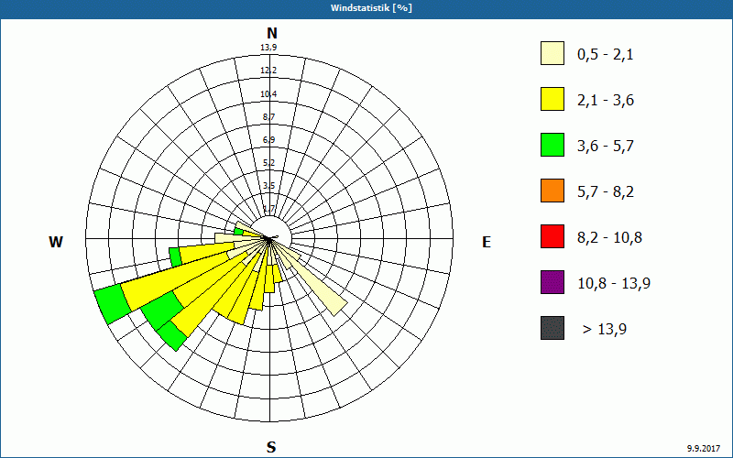Click the pale southeast wind rose bar
Viewport: 733px width, 458px height.
(x=312, y=280)
